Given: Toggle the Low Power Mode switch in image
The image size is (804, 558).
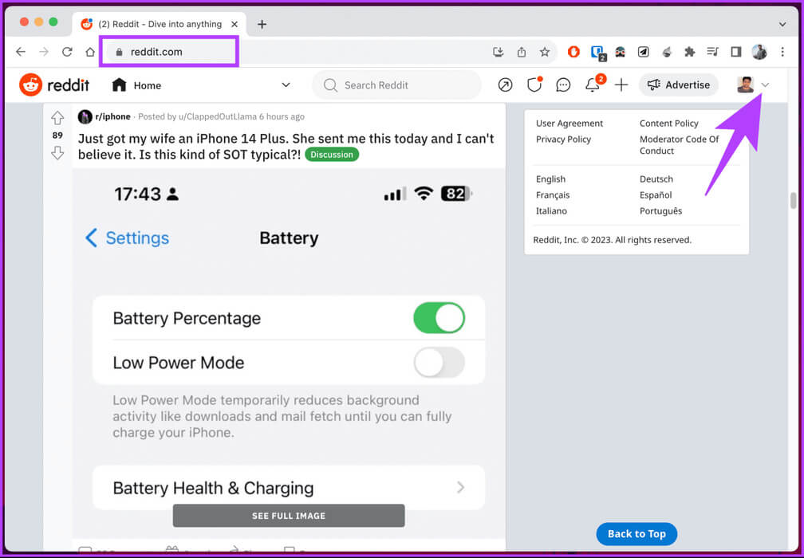Looking at the screenshot, I should (x=439, y=363).
